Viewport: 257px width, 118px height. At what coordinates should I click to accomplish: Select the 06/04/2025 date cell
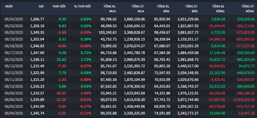(14, 113)
